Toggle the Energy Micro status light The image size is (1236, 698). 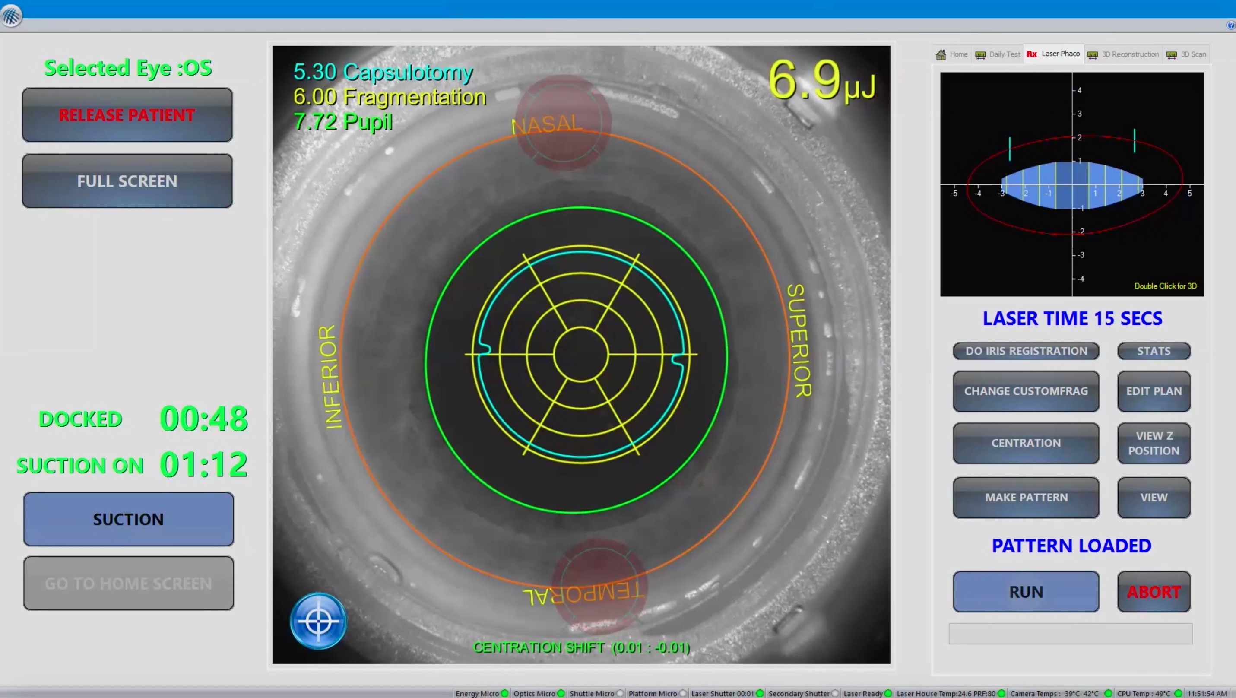[504, 693]
